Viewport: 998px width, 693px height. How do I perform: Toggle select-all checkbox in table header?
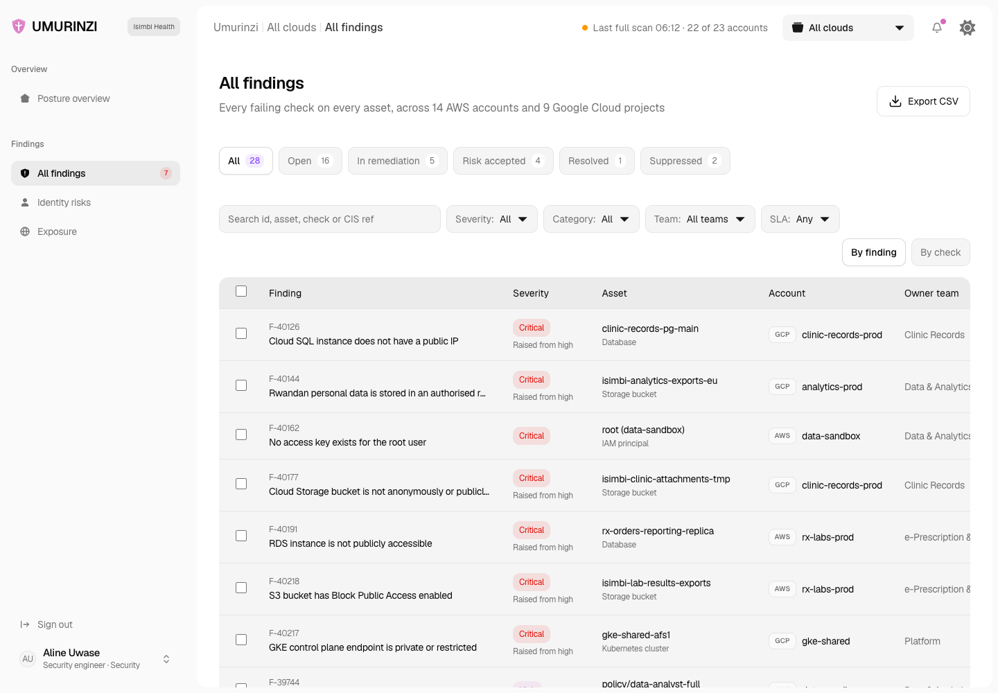[241, 291]
